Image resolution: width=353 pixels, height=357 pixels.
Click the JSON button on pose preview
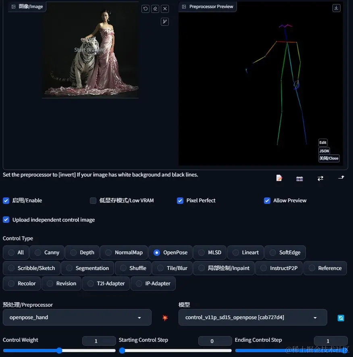(324, 151)
